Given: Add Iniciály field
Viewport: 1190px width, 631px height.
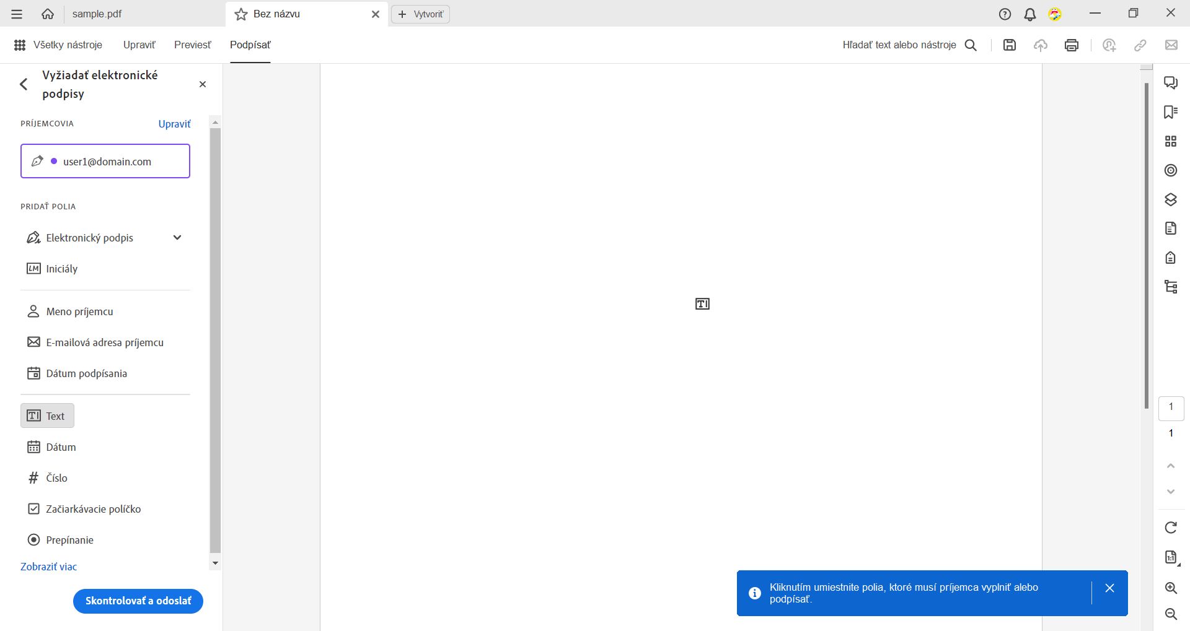Looking at the screenshot, I should click(x=52, y=269).
